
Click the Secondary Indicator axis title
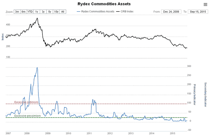pos(205,94)
